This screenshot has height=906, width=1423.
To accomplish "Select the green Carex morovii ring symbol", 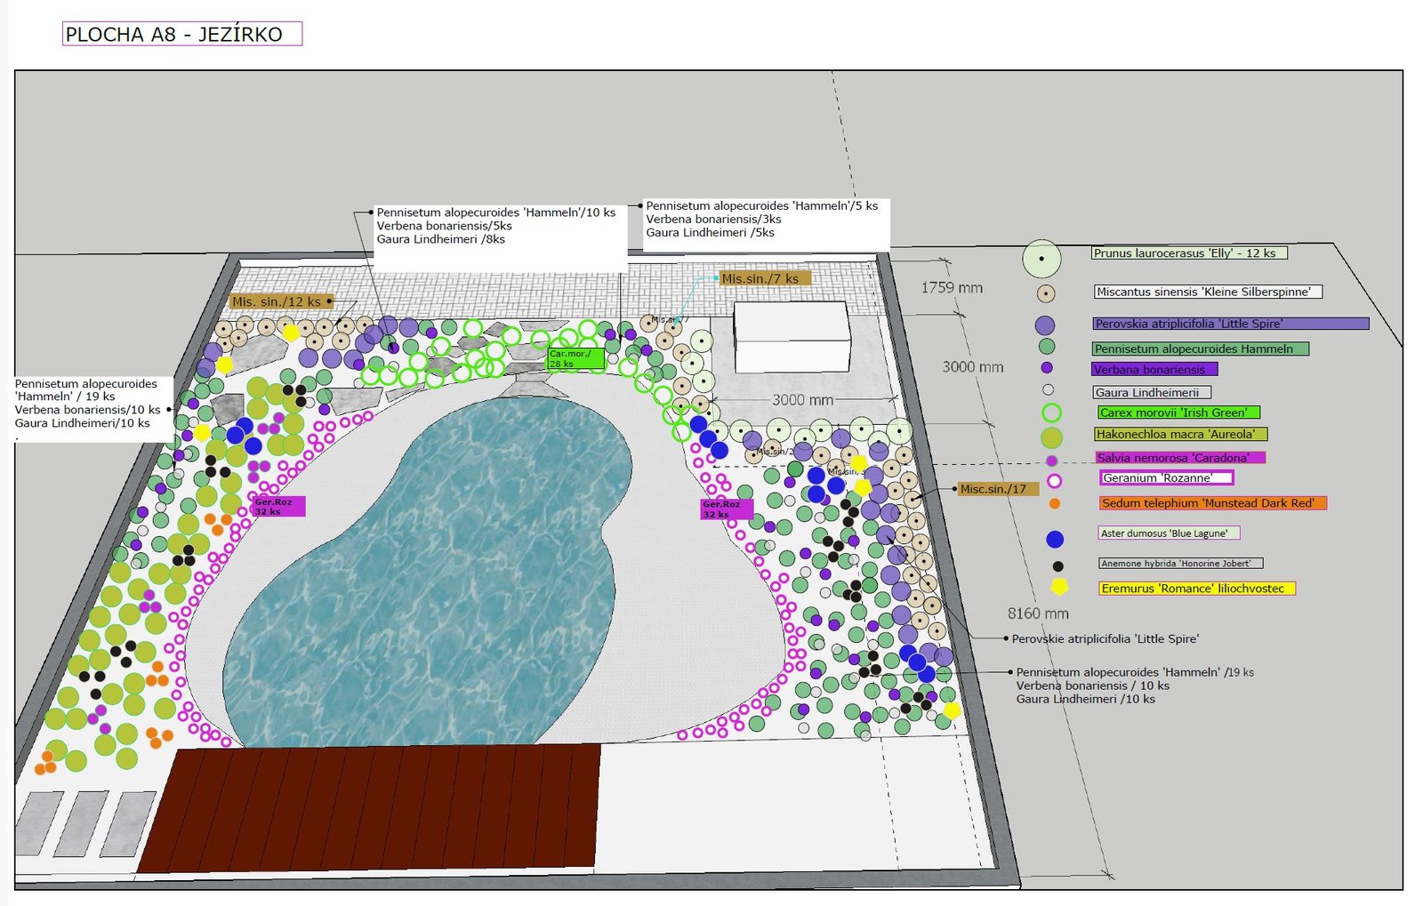I will coord(1051,413).
